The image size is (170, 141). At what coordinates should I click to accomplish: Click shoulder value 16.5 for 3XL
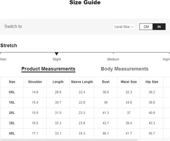[35, 123]
